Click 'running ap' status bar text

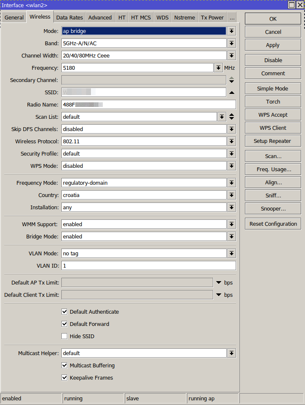point(202,399)
